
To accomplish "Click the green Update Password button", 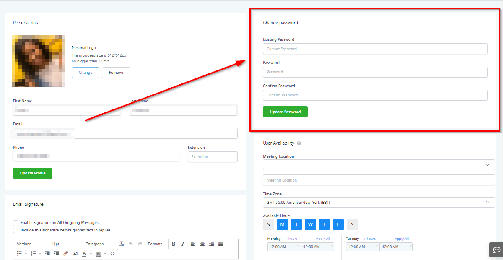I will [x=285, y=112].
